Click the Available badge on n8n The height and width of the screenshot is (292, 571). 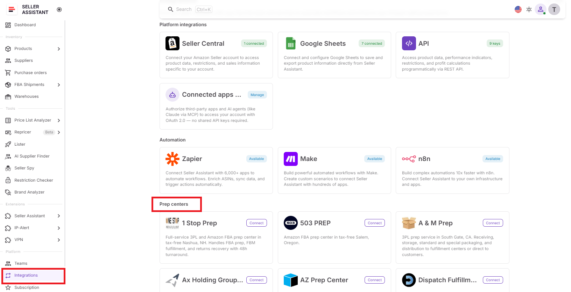tap(493, 159)
